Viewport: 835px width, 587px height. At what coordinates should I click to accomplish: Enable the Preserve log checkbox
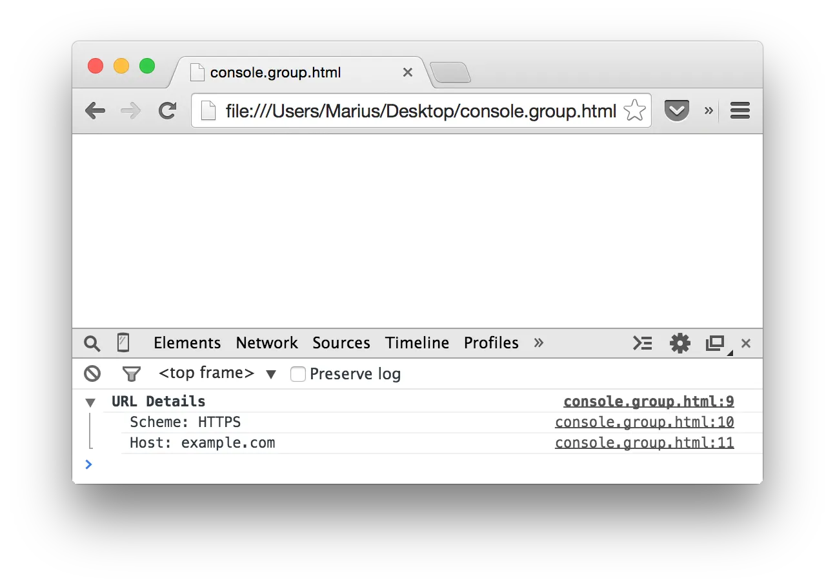(x=297, y=373)
